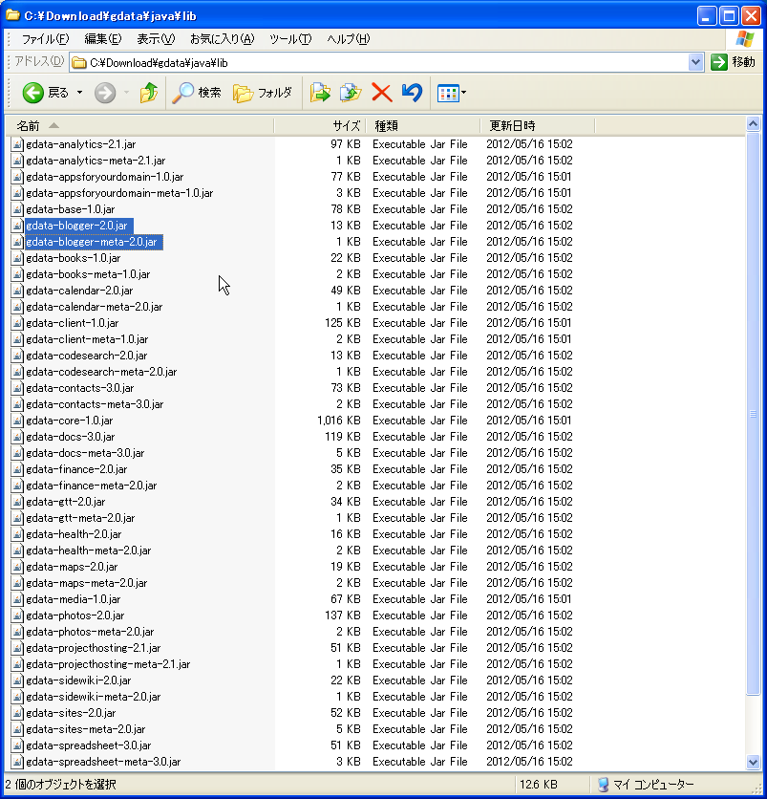Select the gdata-analytics-2.1.jar file icon
This screenshot has width=767, height=799.
pos(17,144)
